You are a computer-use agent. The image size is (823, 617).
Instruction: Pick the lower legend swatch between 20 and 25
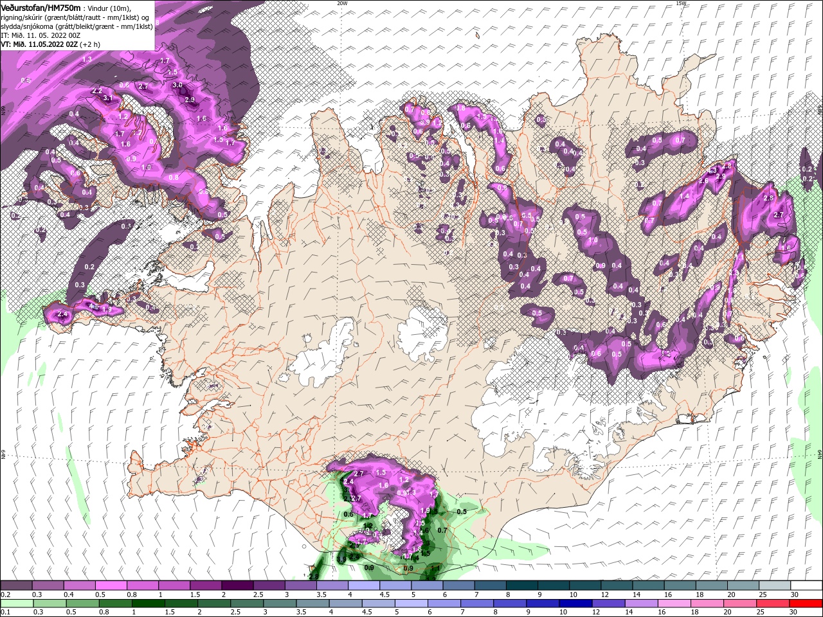pos(740,604)
